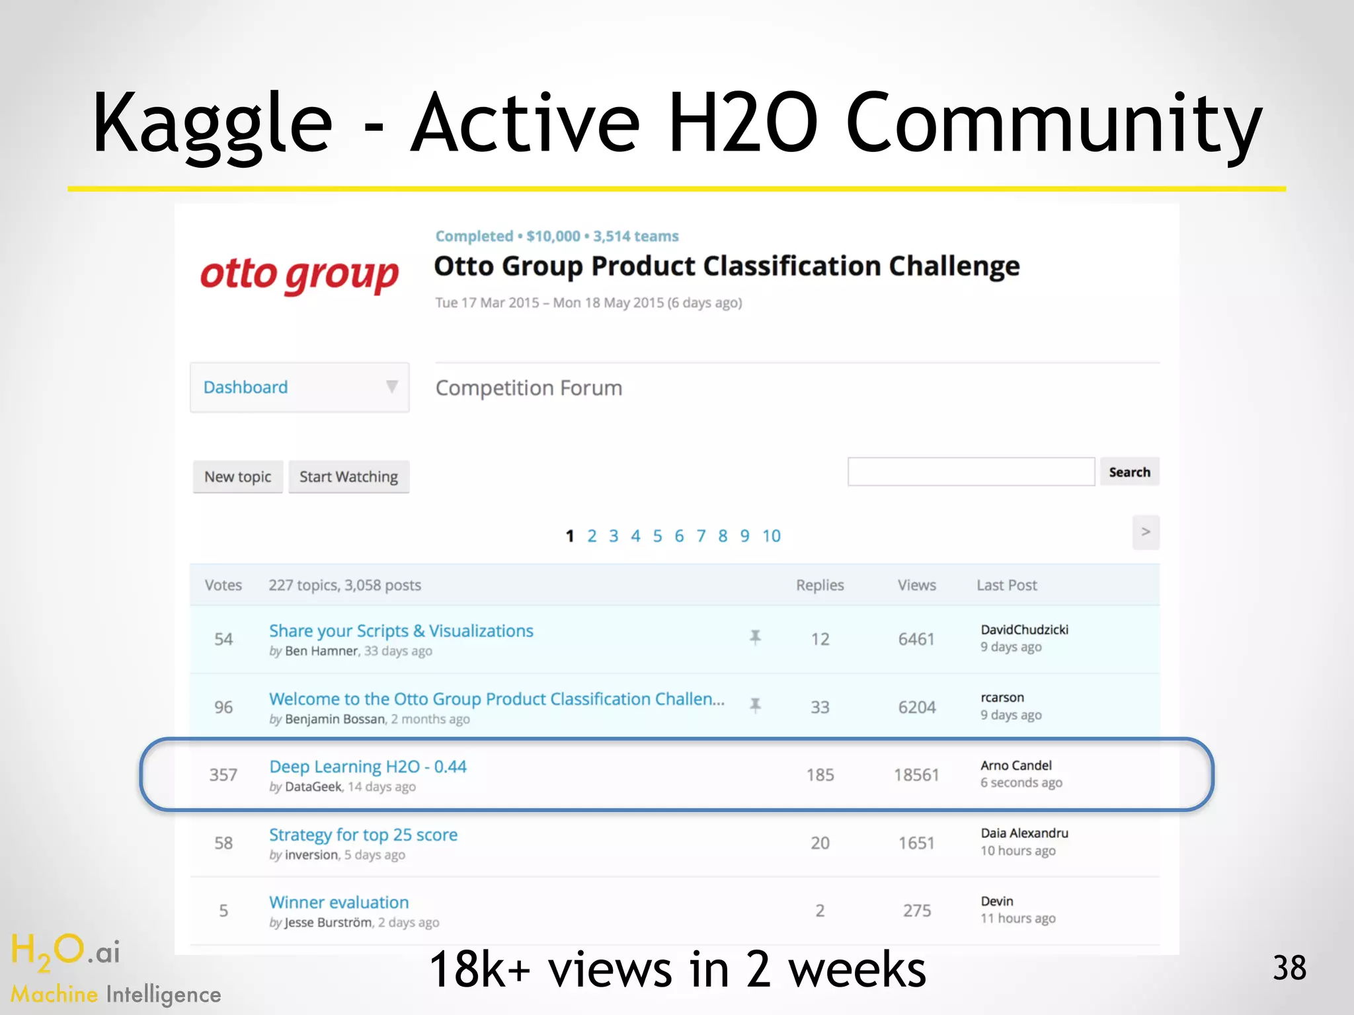The width and height of the screenshot is (1354, 1015).
Task: Go to forum page 8
Action: [x=723, y=536]
